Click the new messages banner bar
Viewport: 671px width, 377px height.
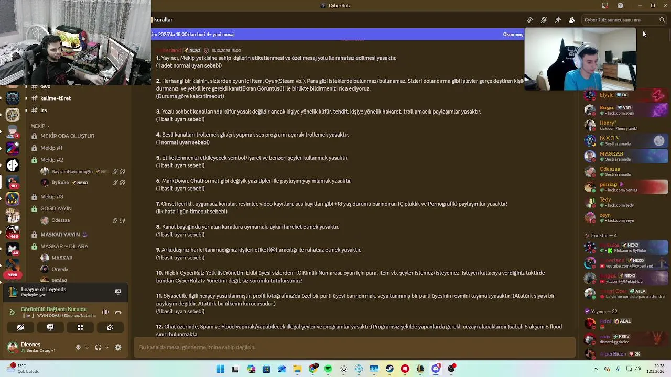(338, 35)
